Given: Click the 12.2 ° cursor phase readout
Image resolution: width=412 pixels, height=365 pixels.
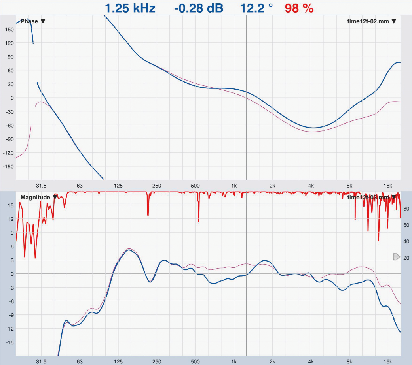Looking at the screenshot, I should click(x=256, y=8).
